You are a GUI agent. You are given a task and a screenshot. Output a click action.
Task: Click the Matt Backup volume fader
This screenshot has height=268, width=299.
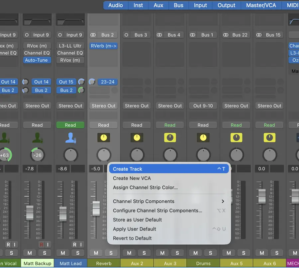tap(30, 213)
